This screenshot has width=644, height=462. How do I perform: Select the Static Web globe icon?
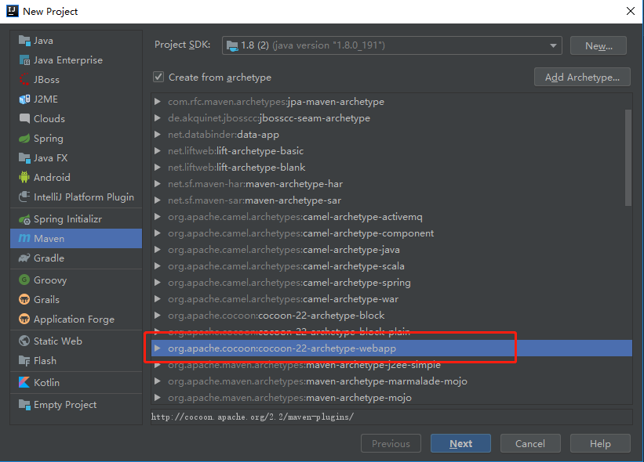coord(24,341)
